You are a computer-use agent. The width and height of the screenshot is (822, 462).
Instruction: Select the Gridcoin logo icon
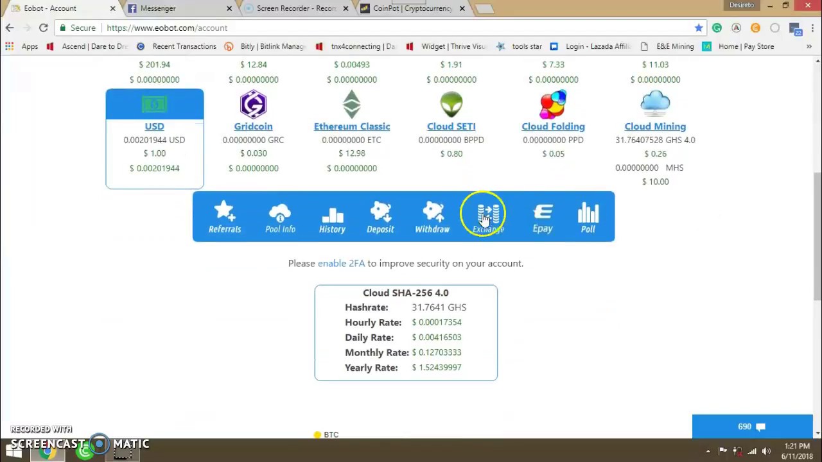[253, 104]
